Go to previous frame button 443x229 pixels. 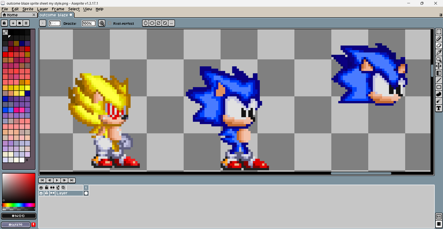click(x=49, y=180)
